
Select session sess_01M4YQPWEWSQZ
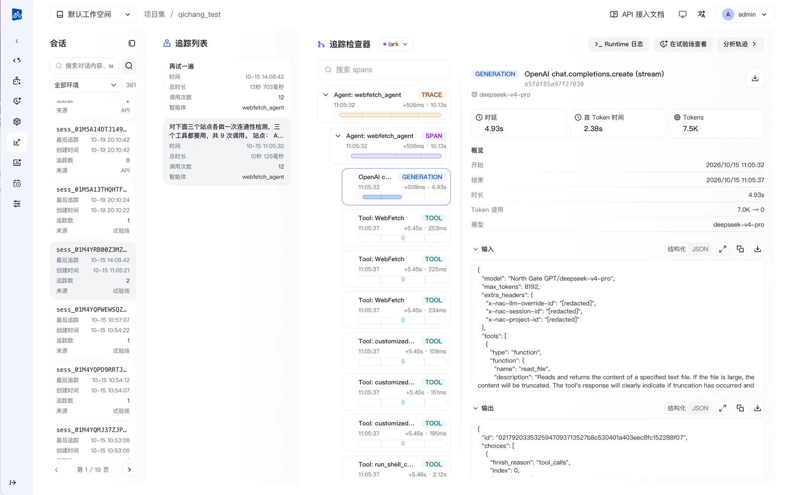92,330
